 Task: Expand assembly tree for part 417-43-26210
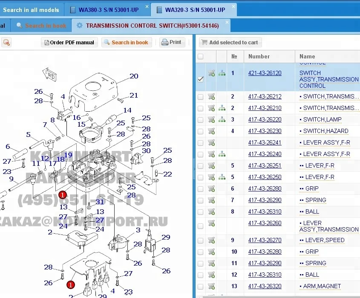pos(222,108)
